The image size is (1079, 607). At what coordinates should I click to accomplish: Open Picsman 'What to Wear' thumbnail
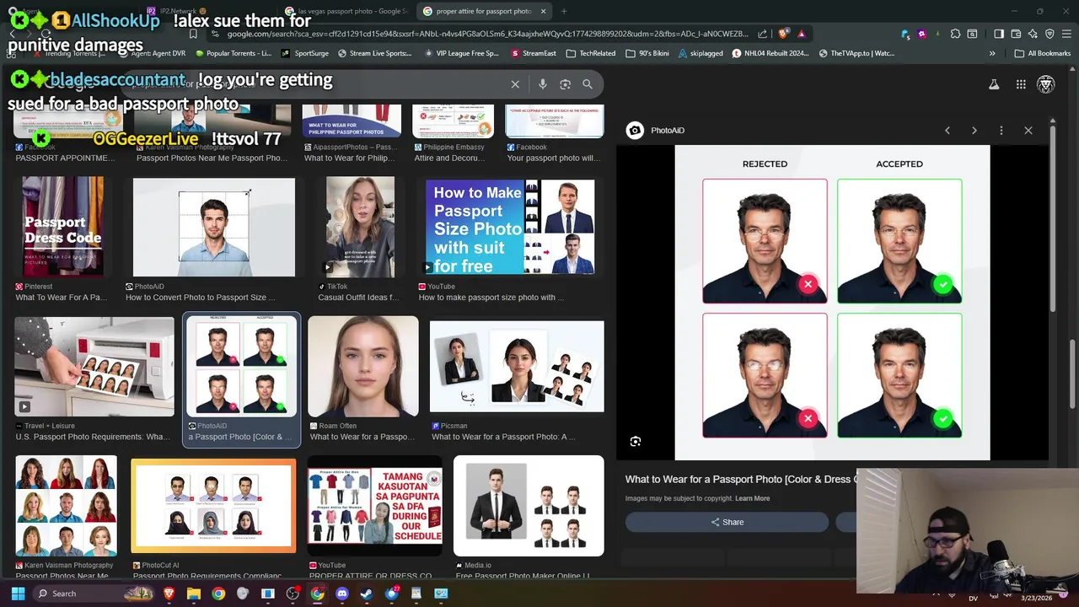tap(517, 367)
